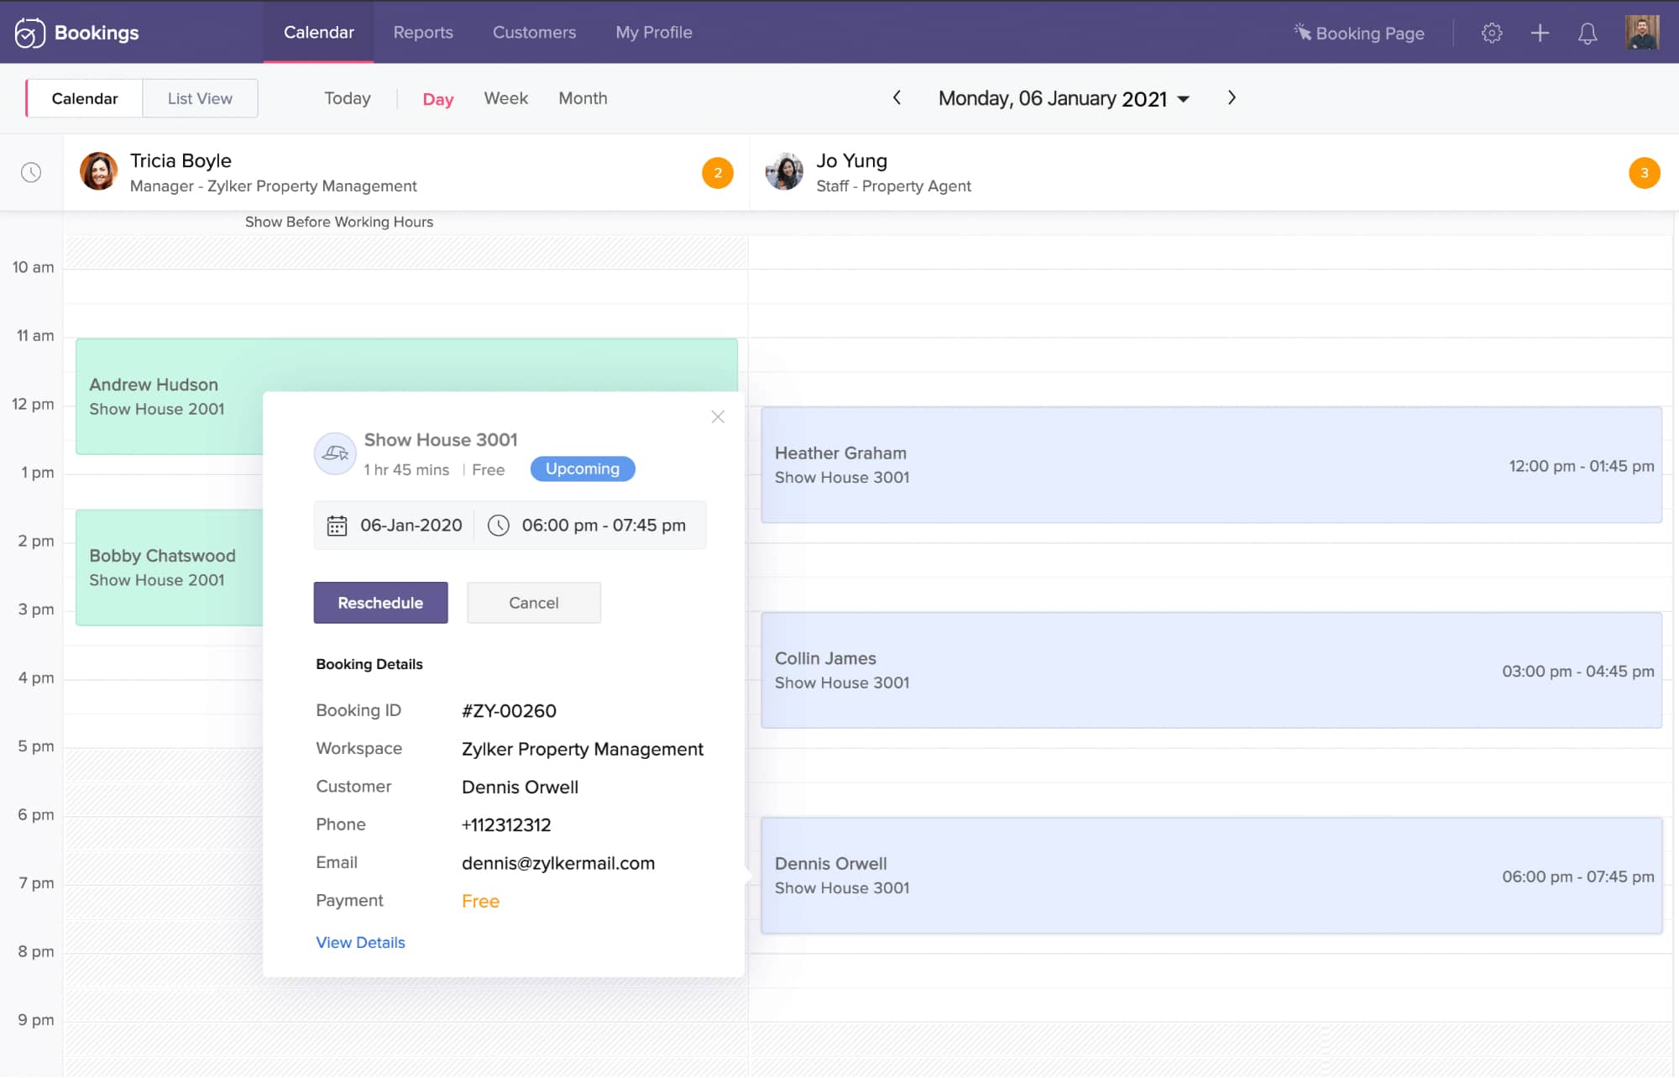Click Today quick navigation button
This screenshot has height=1078, width=1679.
tap(347, 98)
